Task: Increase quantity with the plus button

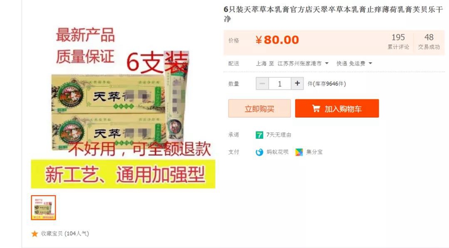Action: point(297,84)
